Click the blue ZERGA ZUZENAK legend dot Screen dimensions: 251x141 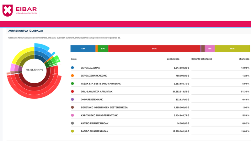tap(72, 68)
